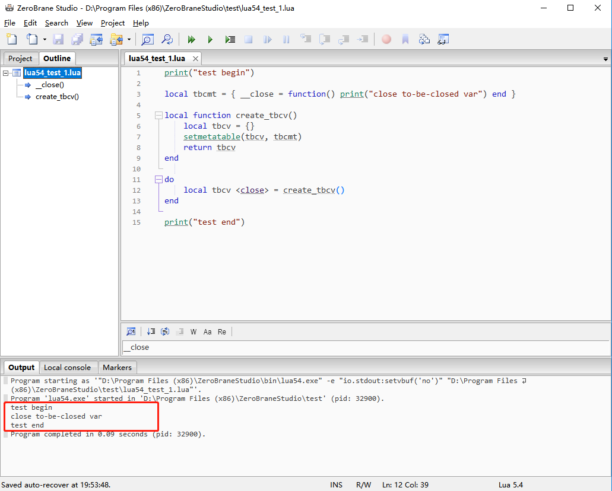Image resolution: width=612 pixels, height=491 pixels.
Task: Save all open files
Action: [77, 39]
